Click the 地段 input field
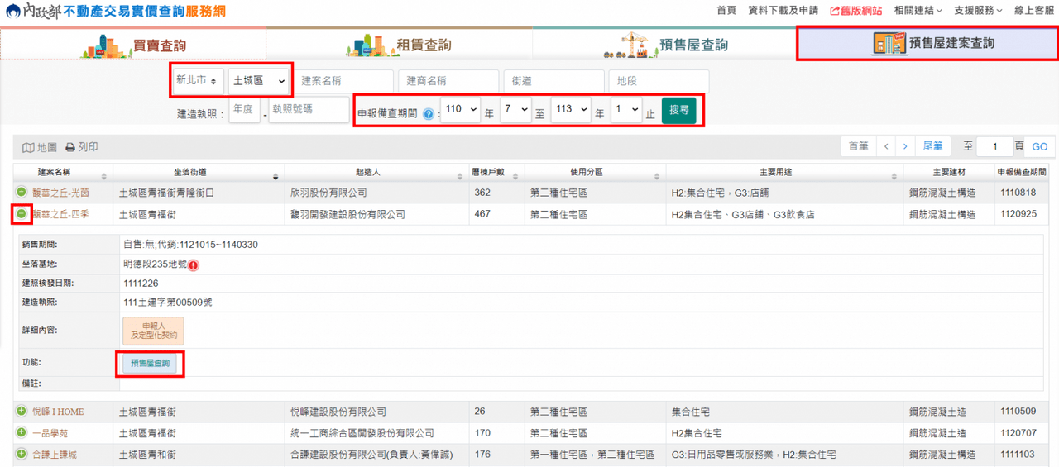The height and width of the screenshot is (467, 1059). coord(659,81)
